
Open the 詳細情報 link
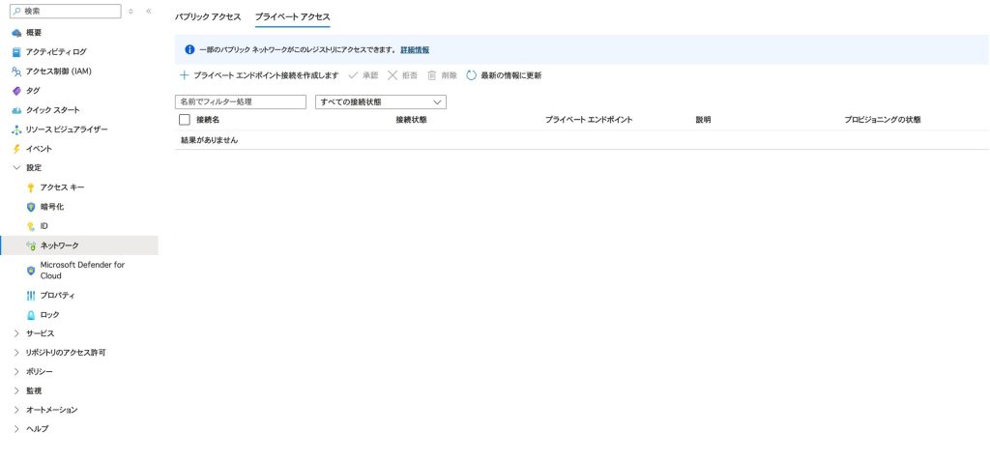415,49
